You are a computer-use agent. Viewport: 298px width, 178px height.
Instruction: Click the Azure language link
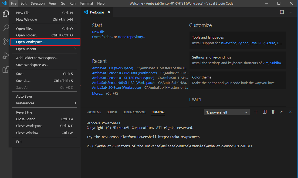(271, 43)
